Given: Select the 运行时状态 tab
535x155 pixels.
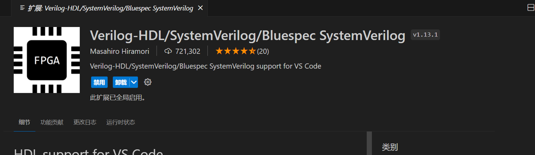Looking at the screenshot, I should (x=120, y=122).
